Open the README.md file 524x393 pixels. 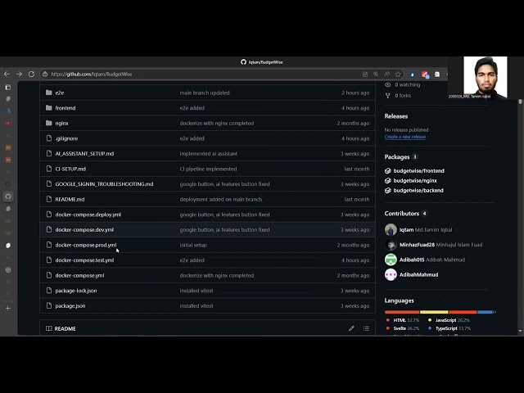click(70, 199)
